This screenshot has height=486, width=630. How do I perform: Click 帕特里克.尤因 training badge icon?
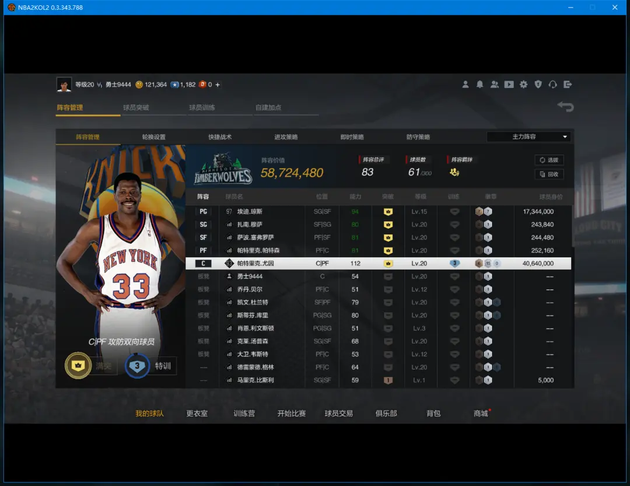click(x=454, y=263)
